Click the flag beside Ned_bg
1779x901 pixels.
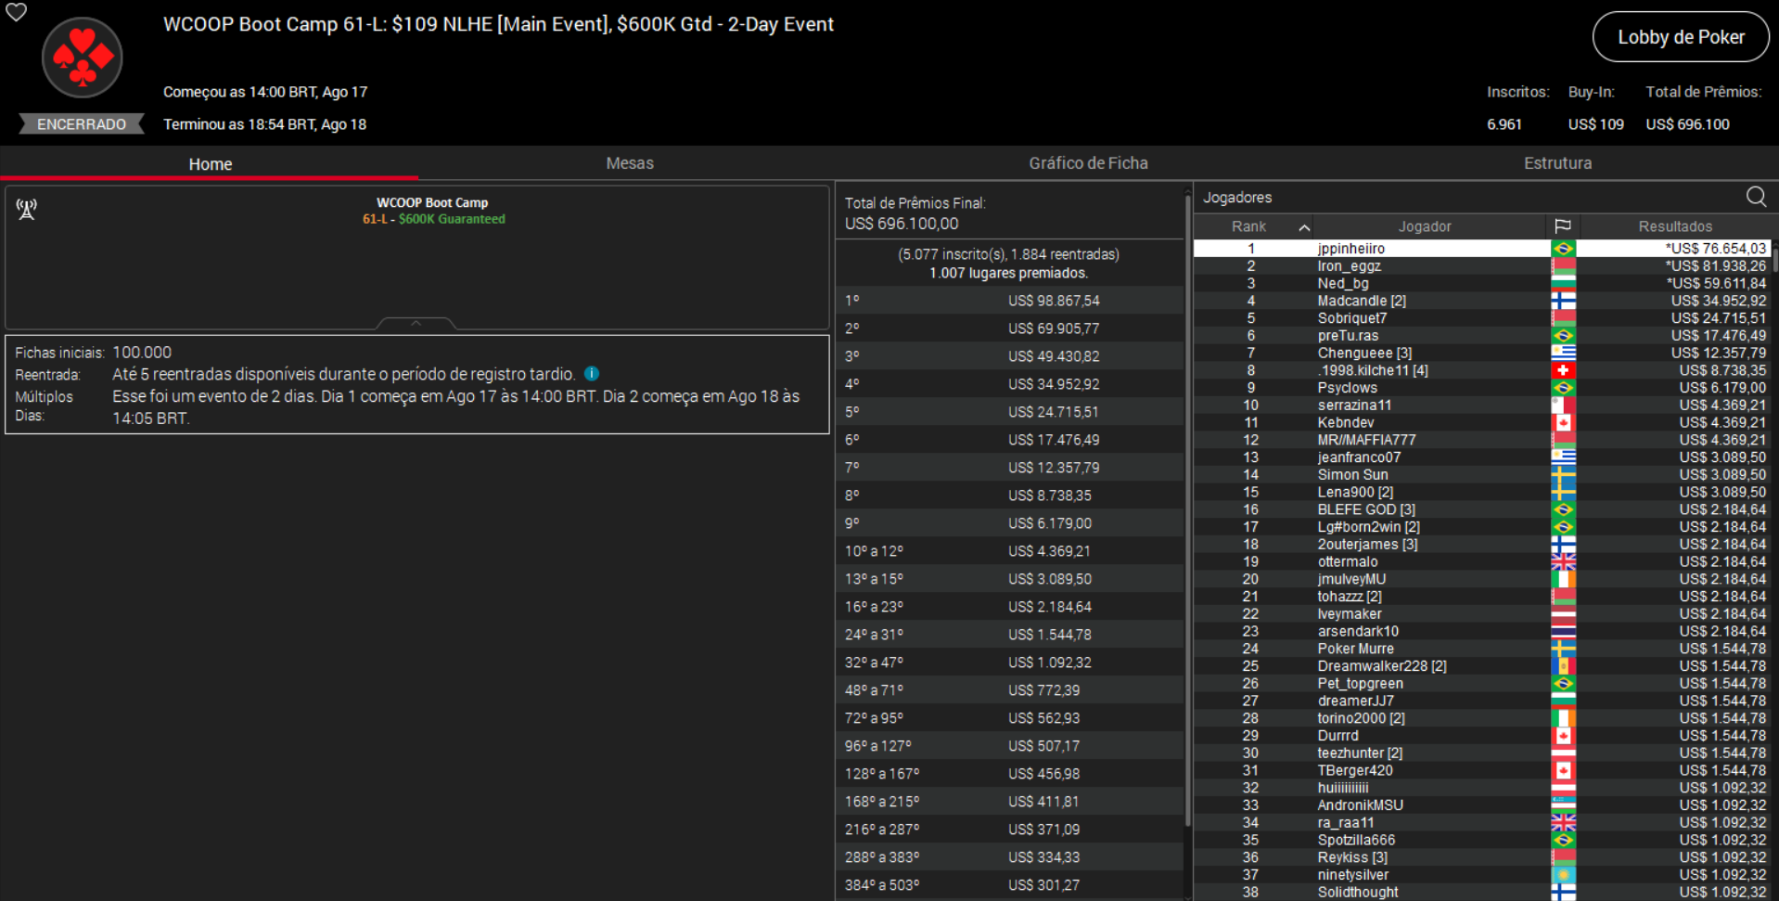click(x=1563, y=284)
